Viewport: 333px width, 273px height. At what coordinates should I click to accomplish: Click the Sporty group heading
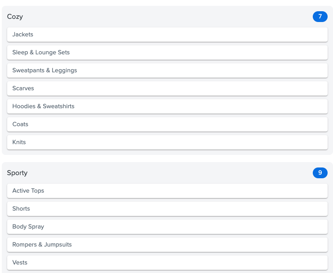(17, 173)
